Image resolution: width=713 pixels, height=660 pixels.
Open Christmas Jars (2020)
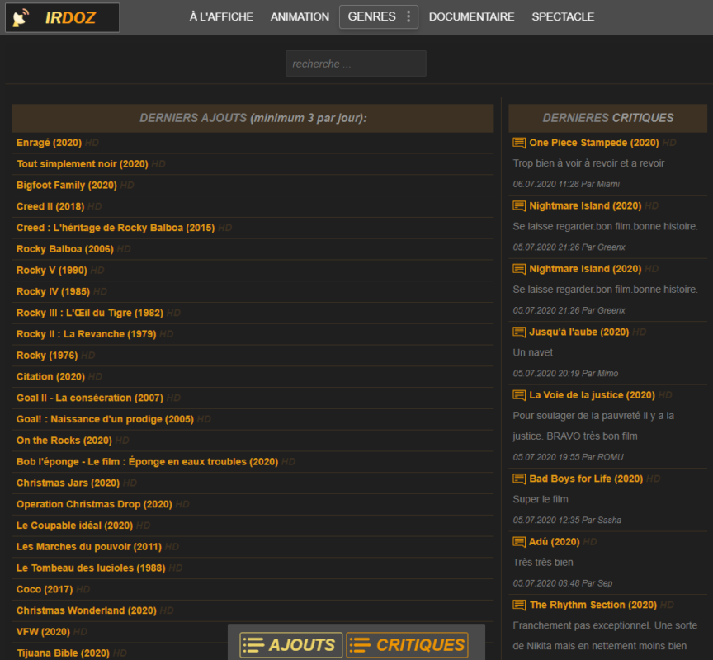tap(68, 483)
